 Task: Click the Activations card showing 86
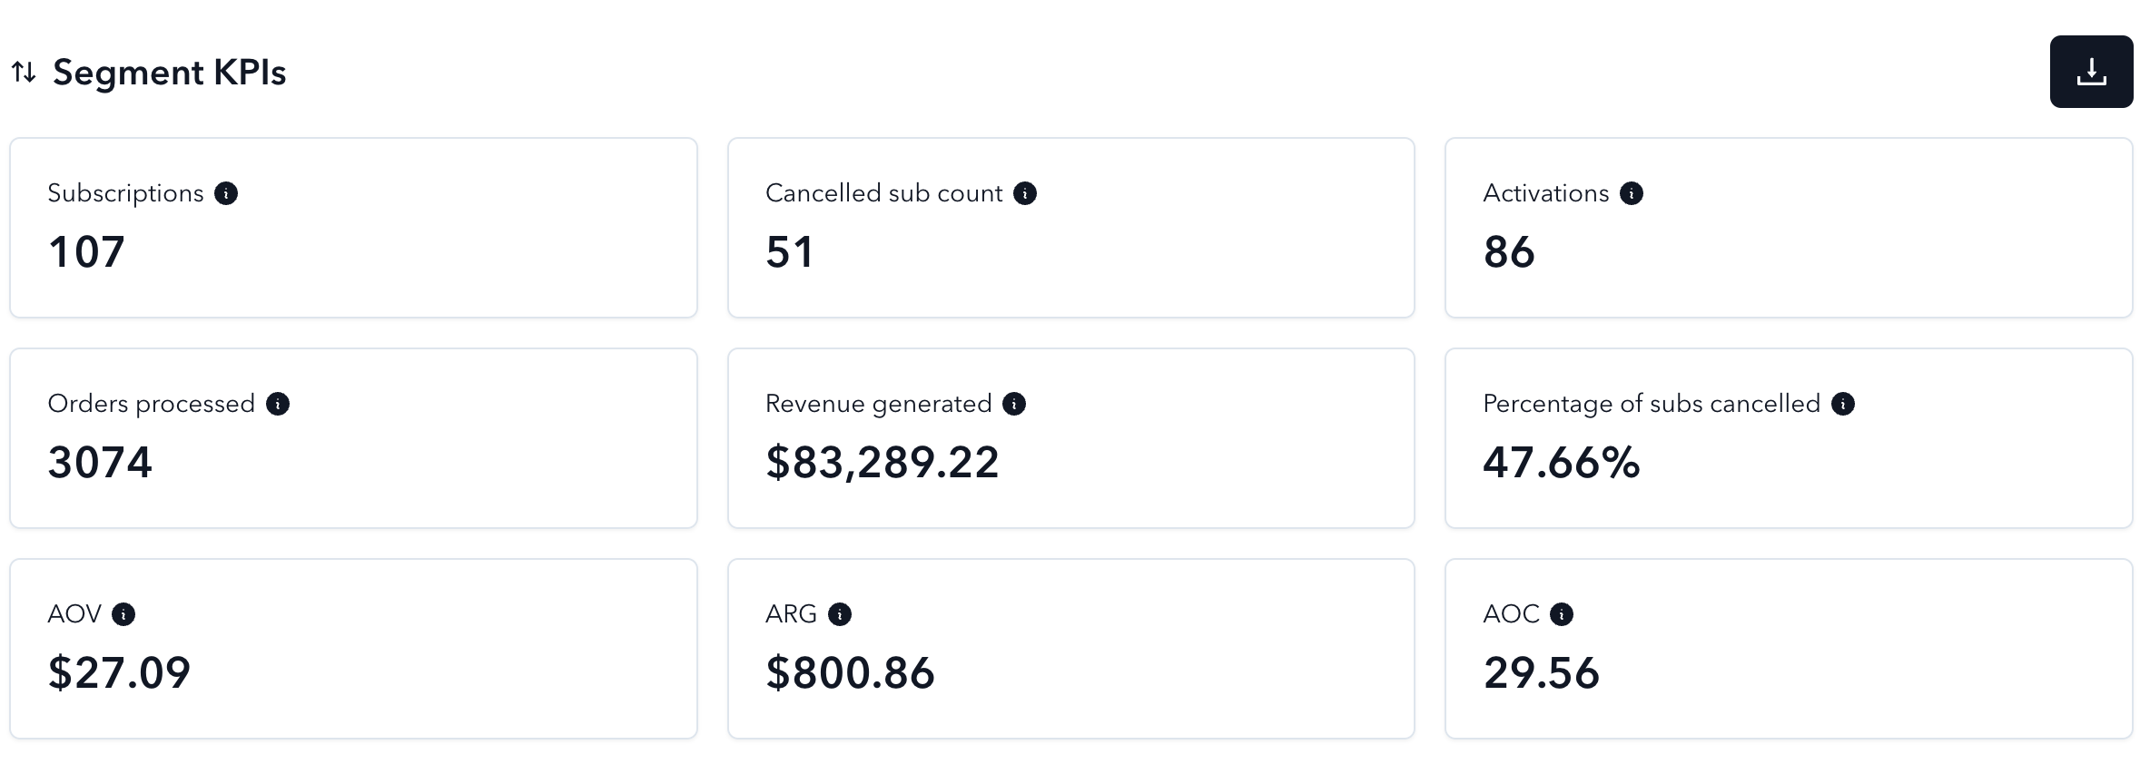pyautogui.click(x=1789, y=228)
